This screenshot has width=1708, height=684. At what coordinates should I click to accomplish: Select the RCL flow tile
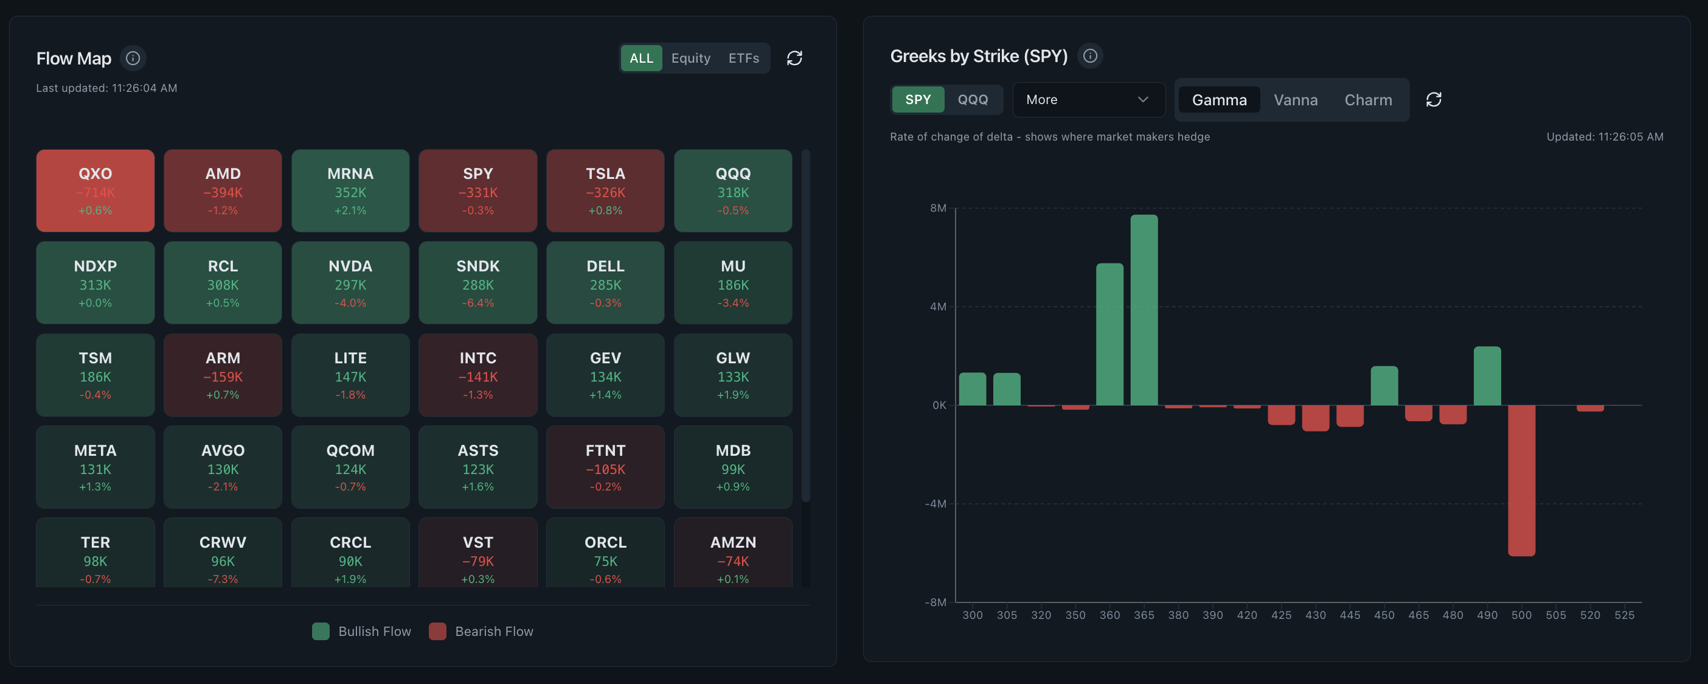223,282
